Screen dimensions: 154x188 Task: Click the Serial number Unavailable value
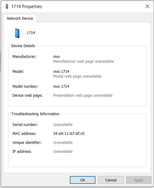pyautogui.click(x=63, y=125)
